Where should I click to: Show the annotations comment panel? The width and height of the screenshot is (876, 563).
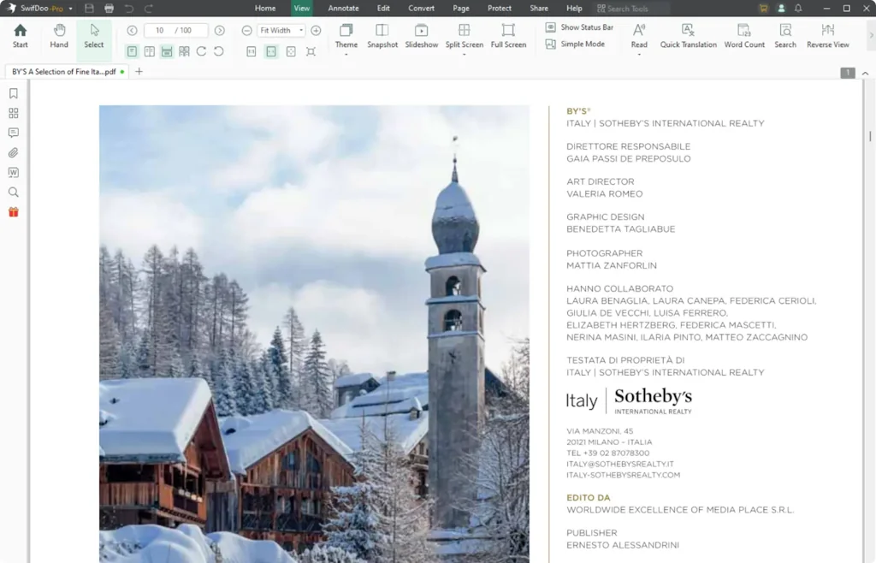click(x=12, y=133)
